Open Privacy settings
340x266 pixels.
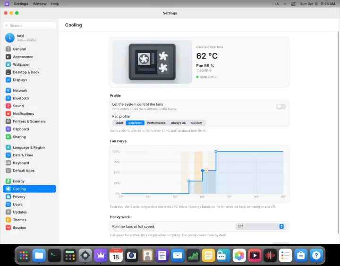[29, 197]
